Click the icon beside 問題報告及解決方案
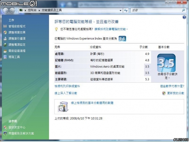The image size is (190, 142). tap(5, 133)
